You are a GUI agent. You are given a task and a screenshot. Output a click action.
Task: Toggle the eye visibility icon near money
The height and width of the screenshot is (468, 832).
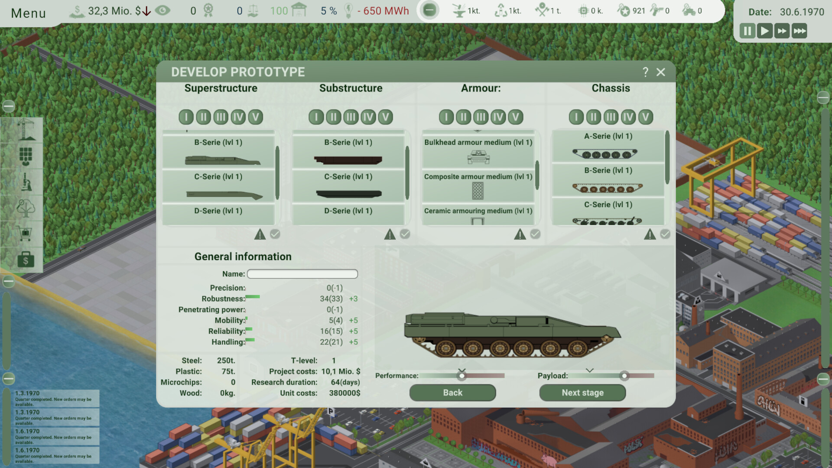tap(162, 10)
